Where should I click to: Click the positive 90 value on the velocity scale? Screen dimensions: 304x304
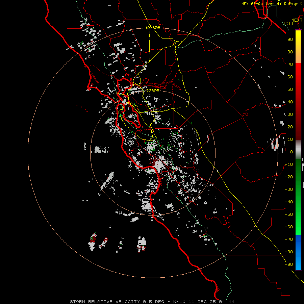290,40
